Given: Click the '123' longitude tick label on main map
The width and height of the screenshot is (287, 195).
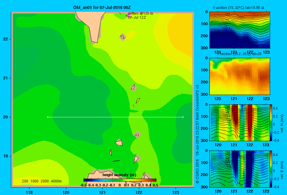Looking at the screenshot, I should 176,192.
